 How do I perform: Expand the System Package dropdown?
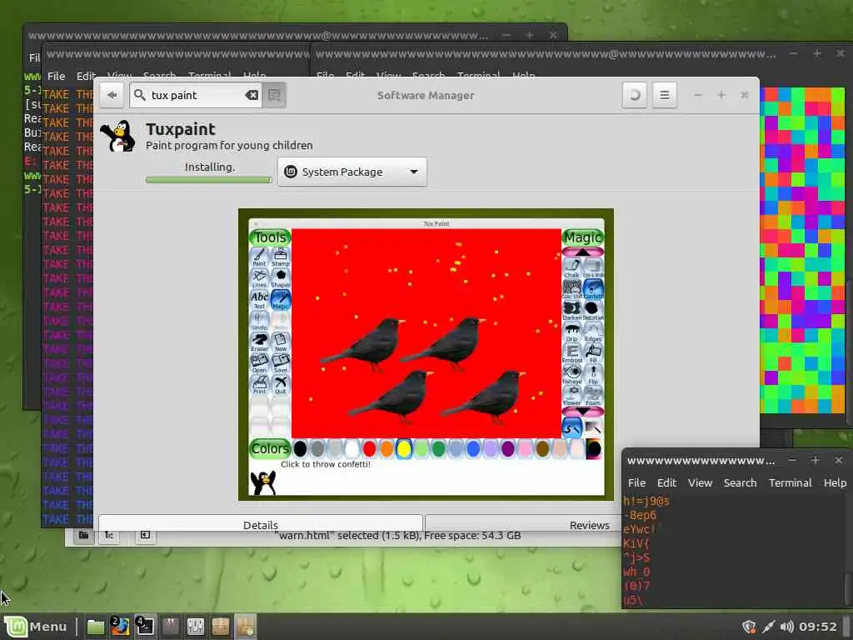[352, 172]
